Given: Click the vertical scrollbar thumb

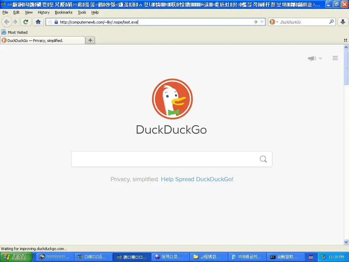Looking at the screenshot, I should [346, 68].
